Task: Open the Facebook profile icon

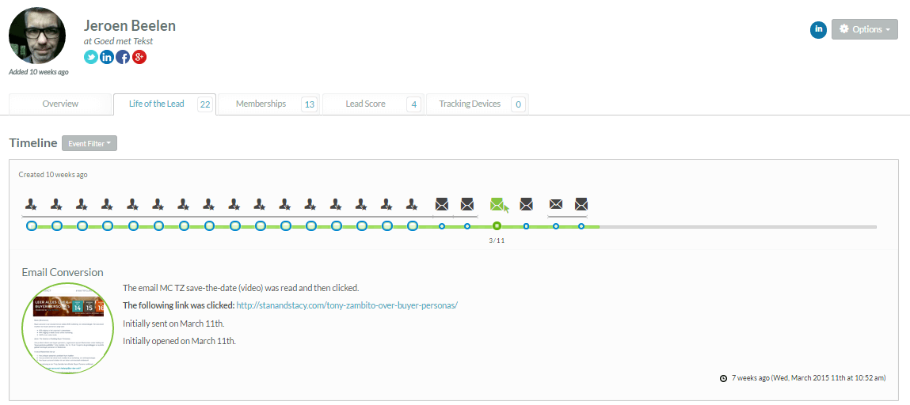Action: 123,57
